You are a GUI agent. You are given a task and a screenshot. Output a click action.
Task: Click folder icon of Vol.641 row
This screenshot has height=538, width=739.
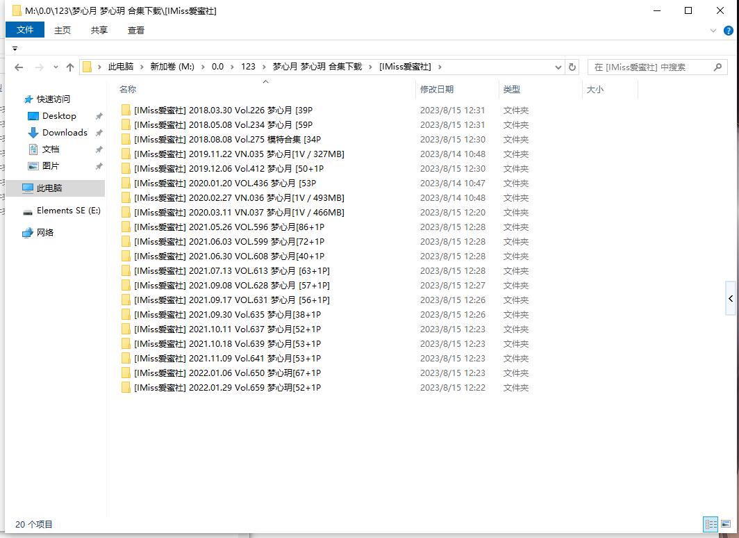point(126,359)
